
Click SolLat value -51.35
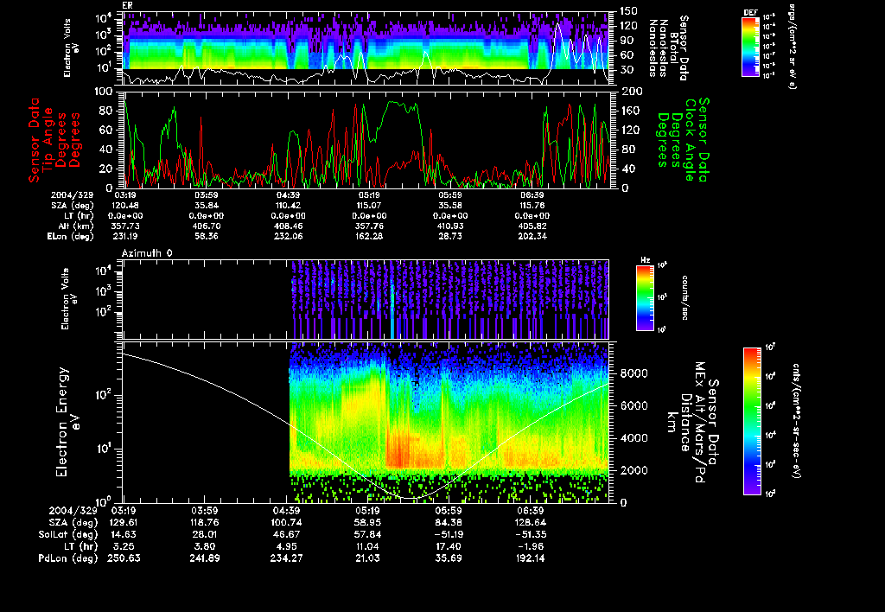click(531, 535)
